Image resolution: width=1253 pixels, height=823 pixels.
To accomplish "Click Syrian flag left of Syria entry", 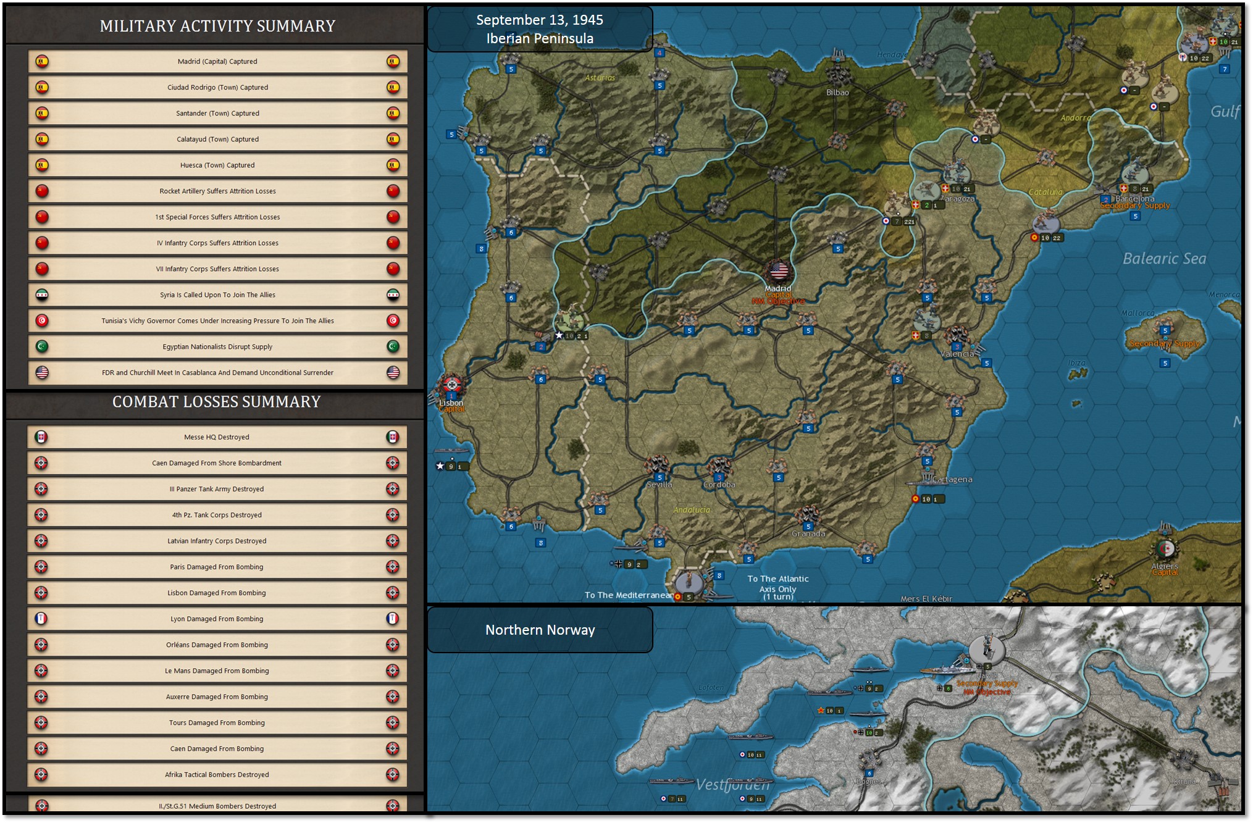I will tap(42, 295).
